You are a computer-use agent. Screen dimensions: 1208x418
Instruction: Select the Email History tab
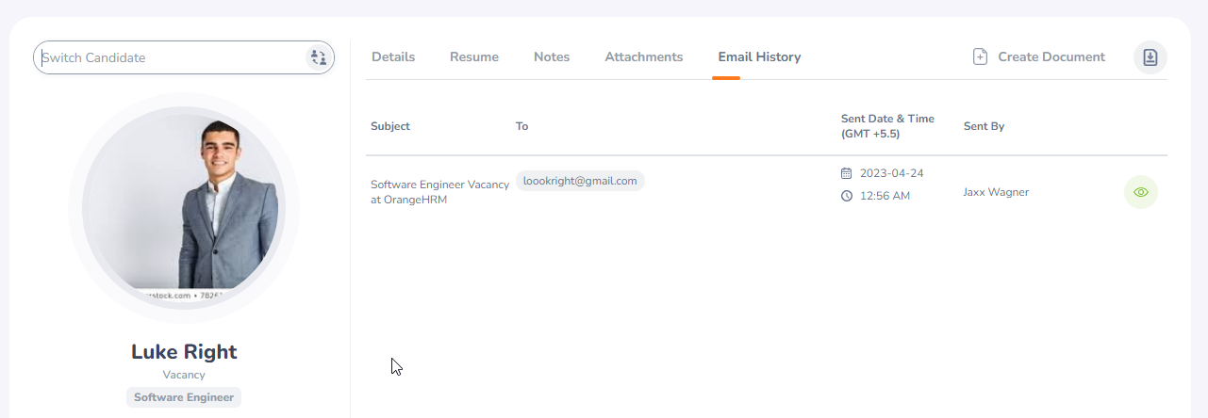pyautogui.click(x=759, y=56)
